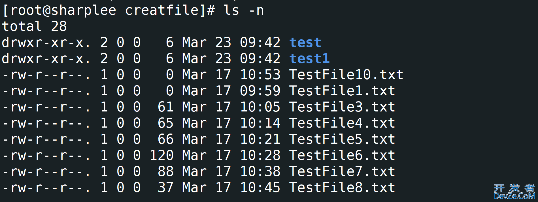Click the TestFile8.txt filename
This screenshot has height=202, width=538.
click(342, 188)
